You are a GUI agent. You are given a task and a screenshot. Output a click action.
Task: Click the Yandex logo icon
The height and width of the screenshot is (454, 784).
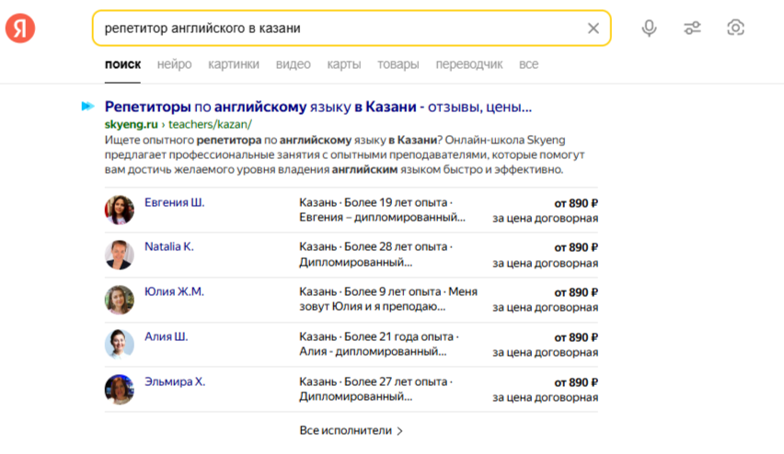tap(20, 28)
